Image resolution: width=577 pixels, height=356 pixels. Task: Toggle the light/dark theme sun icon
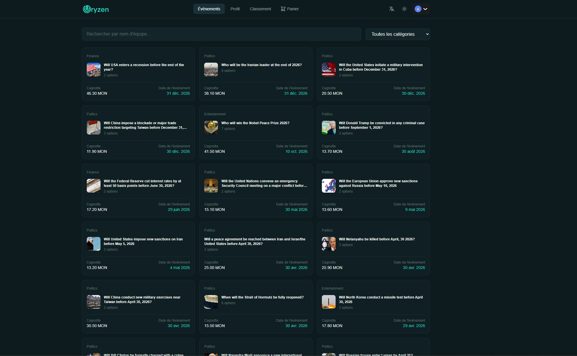[404, 9]
